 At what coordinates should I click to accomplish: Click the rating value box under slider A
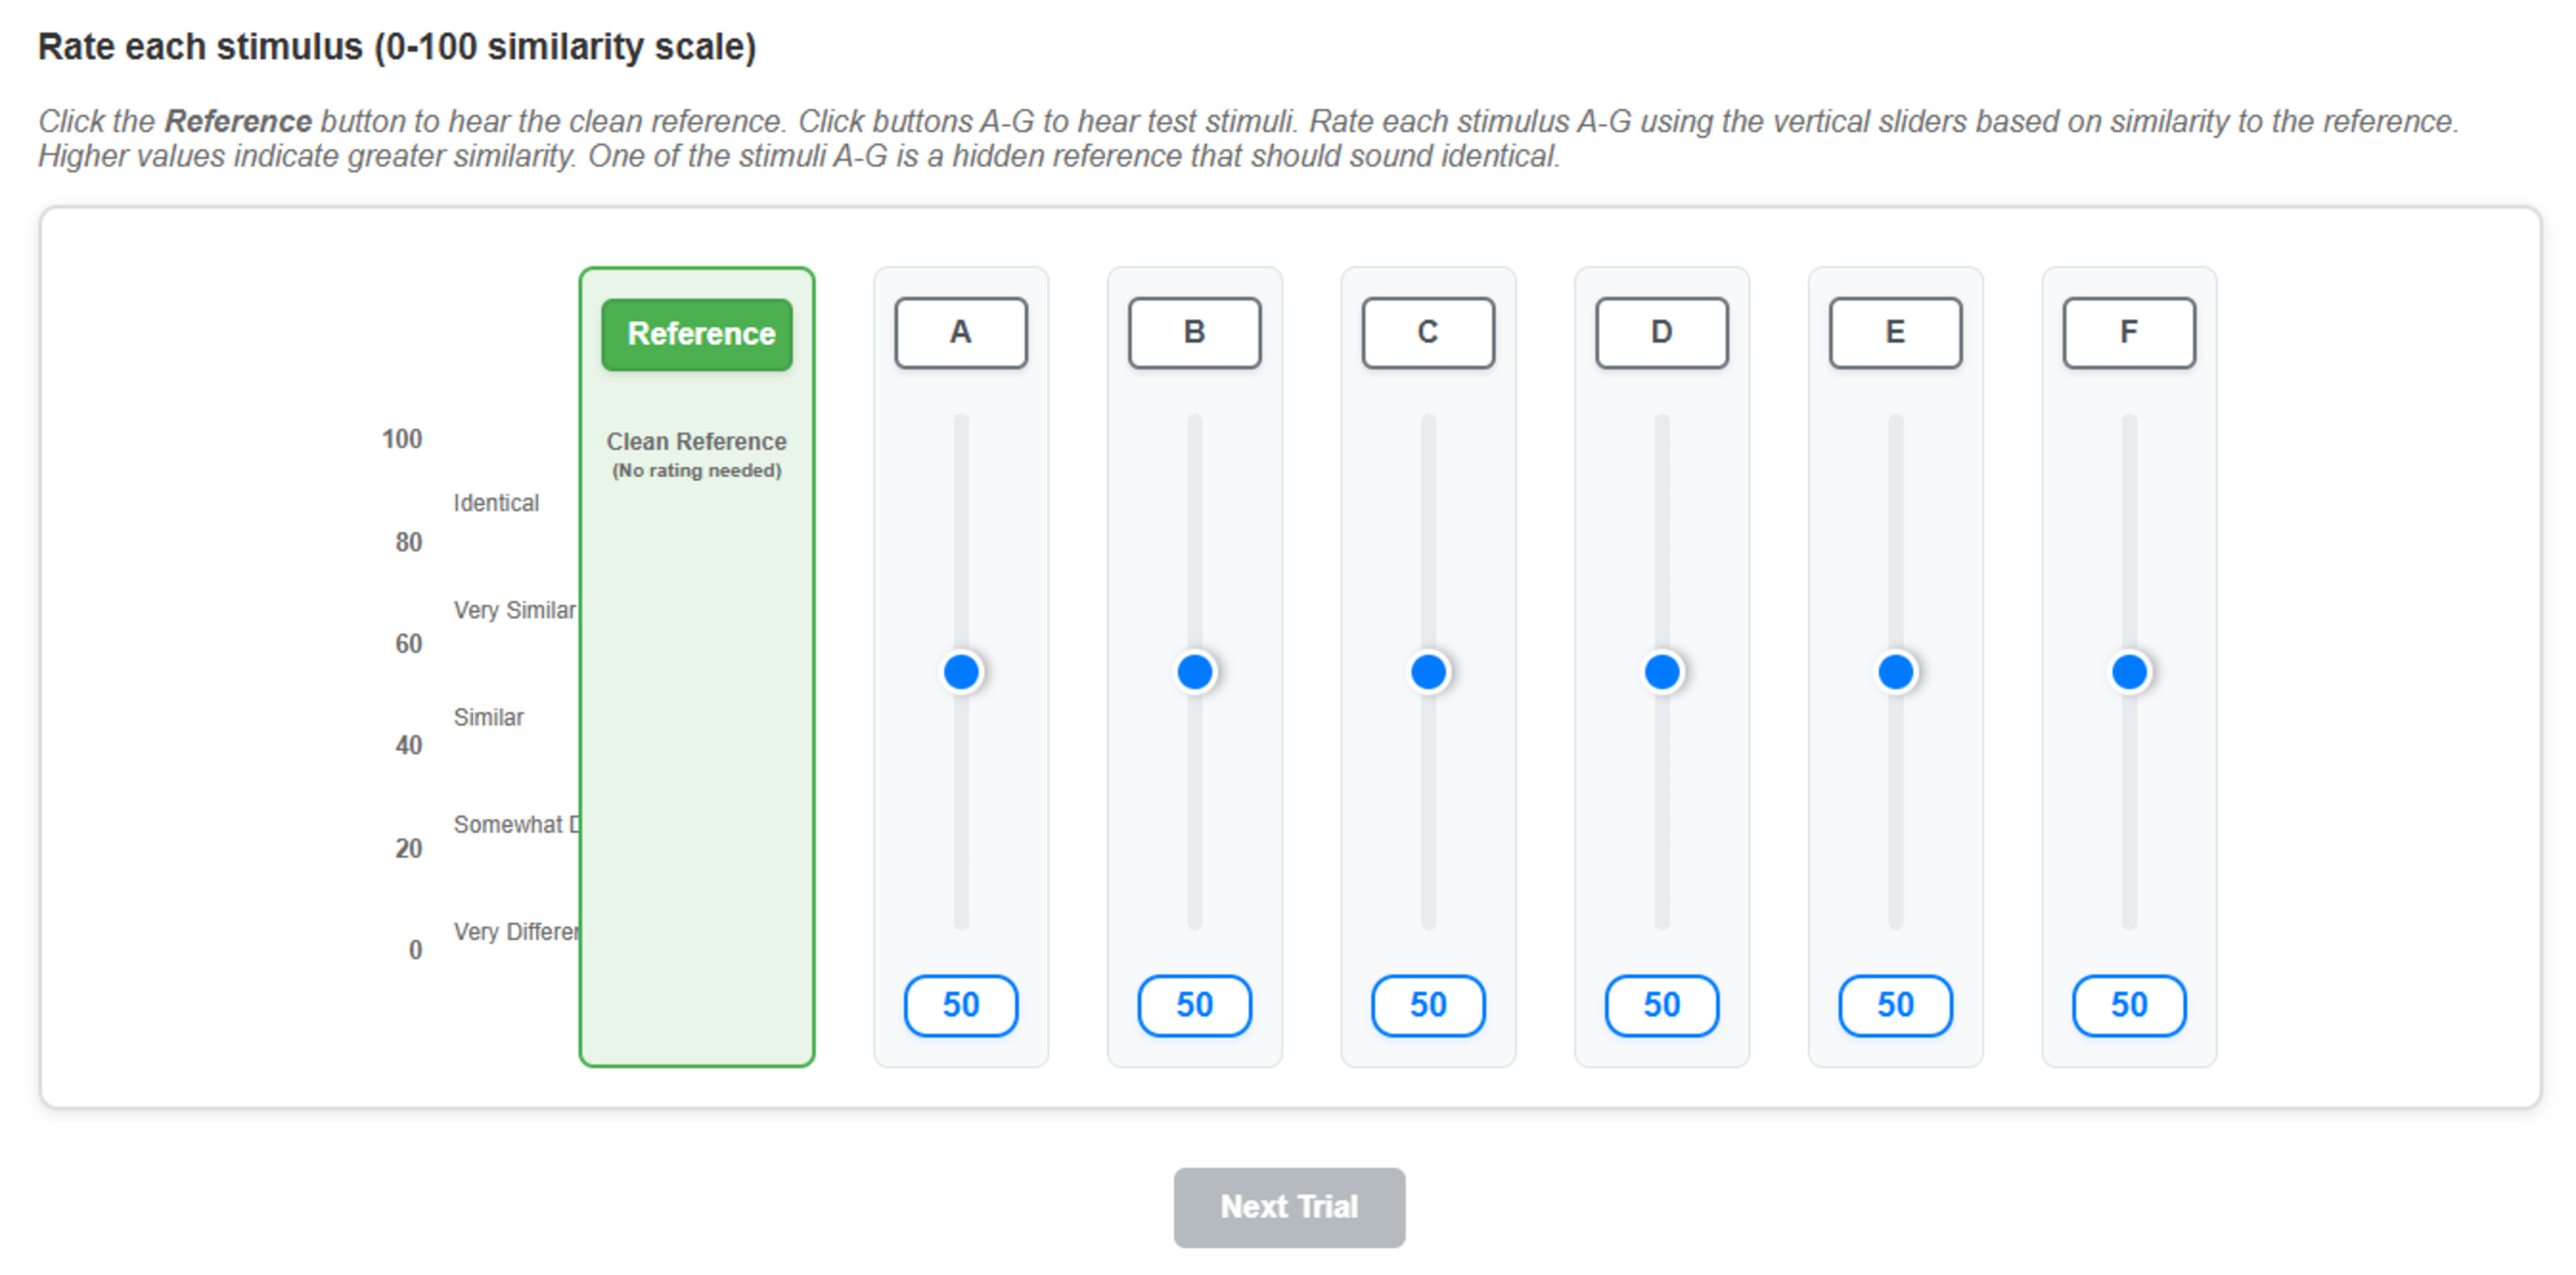[x=961, y=1005]
